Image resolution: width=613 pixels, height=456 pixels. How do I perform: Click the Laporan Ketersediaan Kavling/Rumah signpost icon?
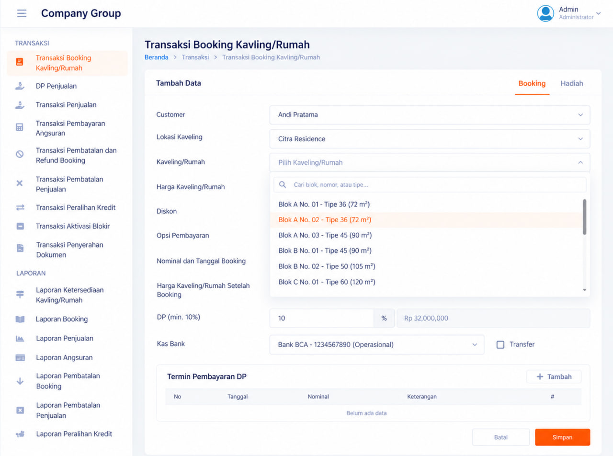[x=20, y=295]
